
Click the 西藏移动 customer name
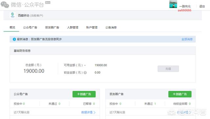24,15
